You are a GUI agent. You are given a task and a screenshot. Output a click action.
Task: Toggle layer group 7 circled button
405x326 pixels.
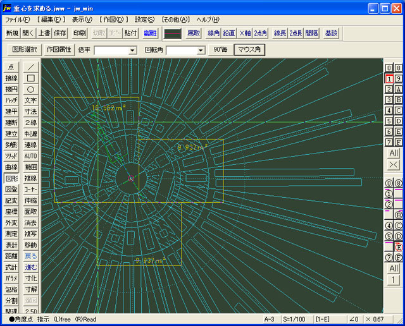point(389,257)
